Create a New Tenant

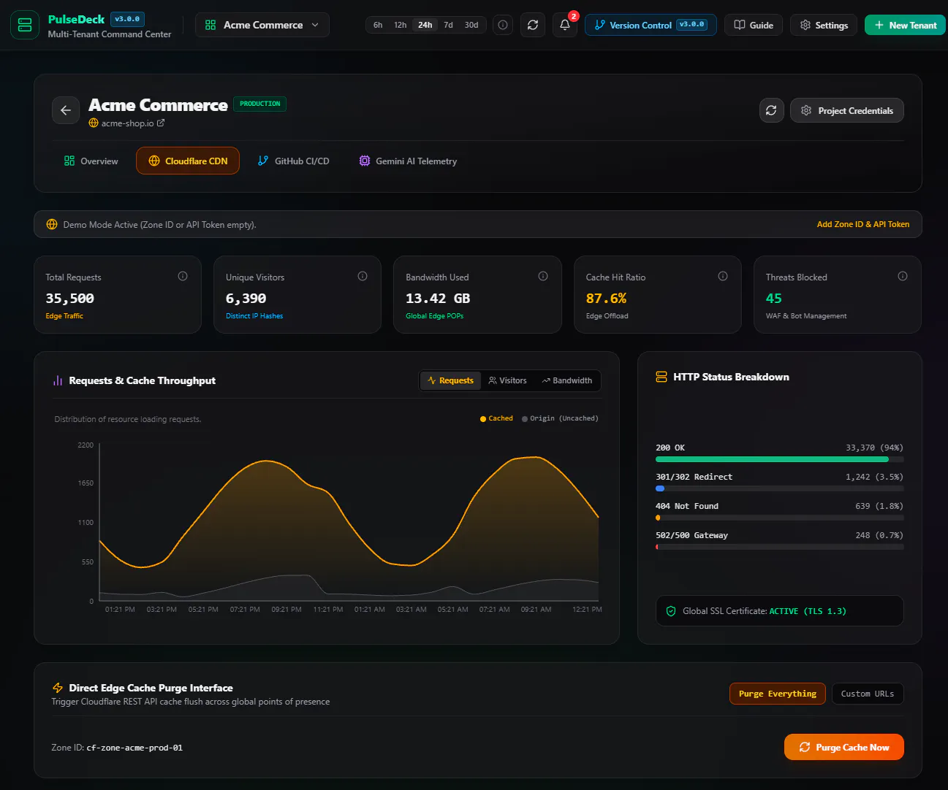click(905, 25)
